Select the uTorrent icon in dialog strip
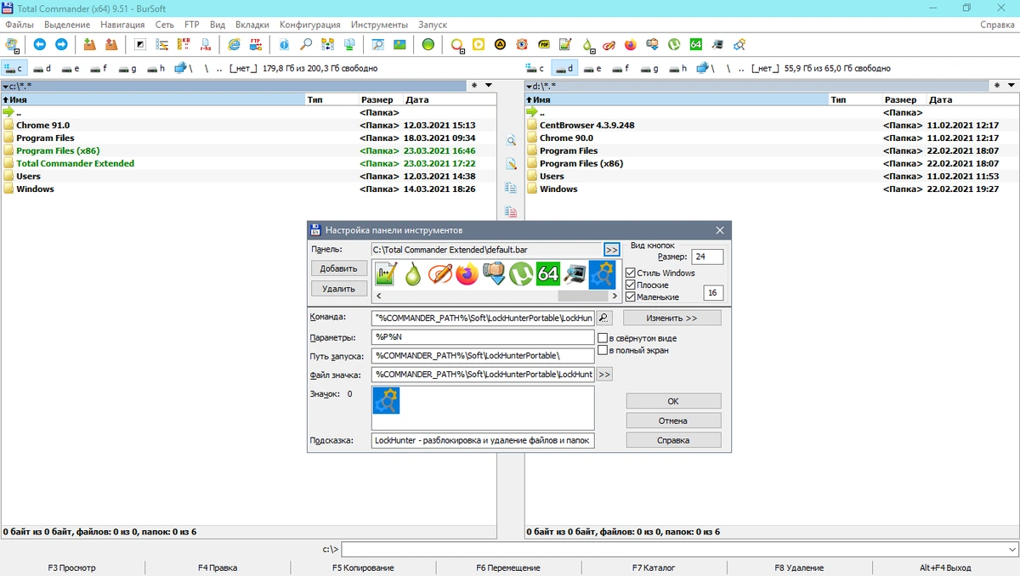This screenshot has width=1020, height=576. (520, 274)
